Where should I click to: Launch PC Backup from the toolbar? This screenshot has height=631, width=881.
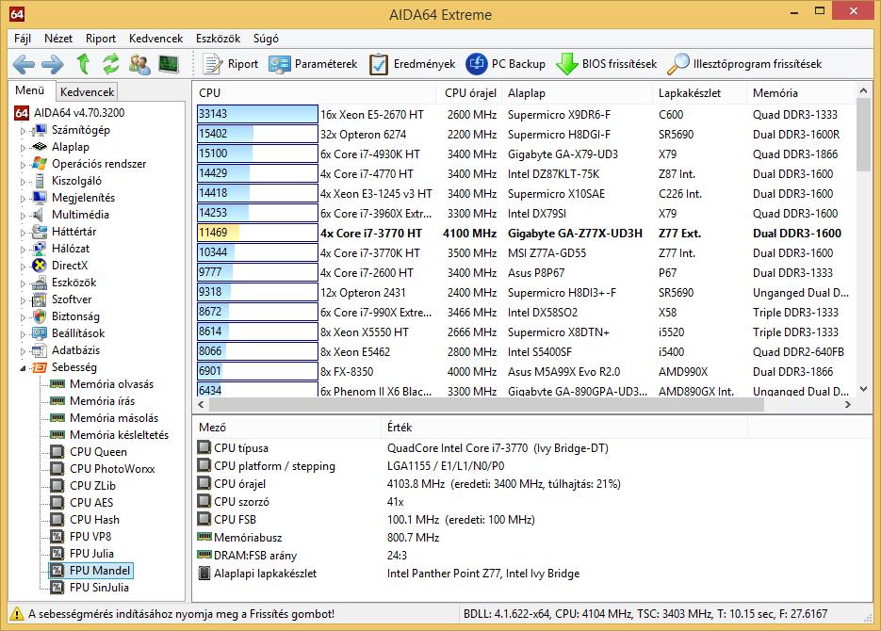pyautogui.click(x=506, y=64)
